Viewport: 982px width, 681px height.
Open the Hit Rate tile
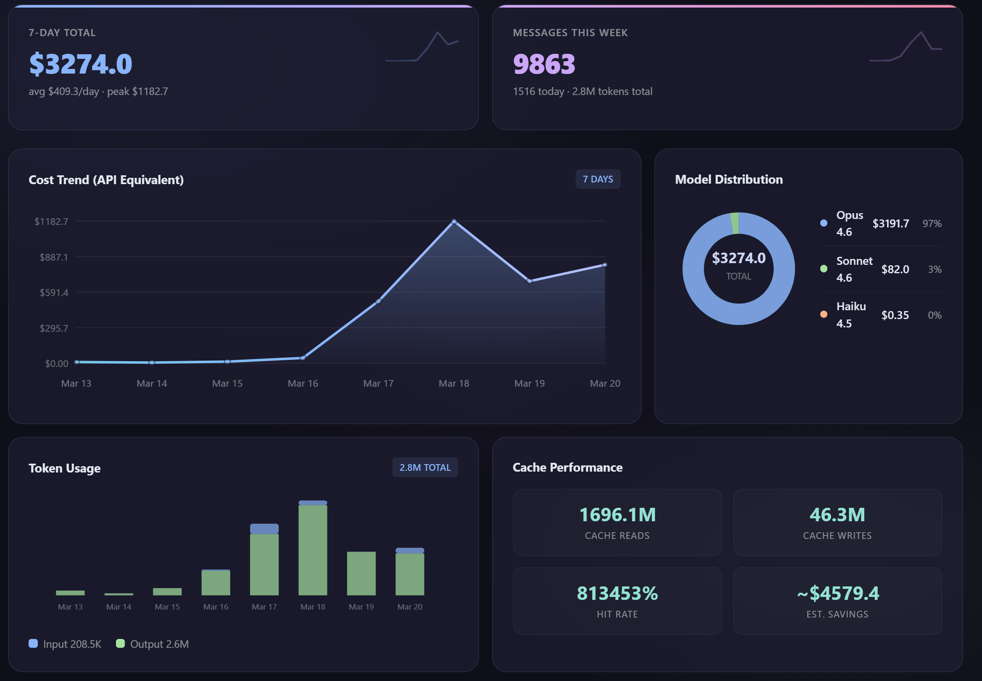coord(617,601)
